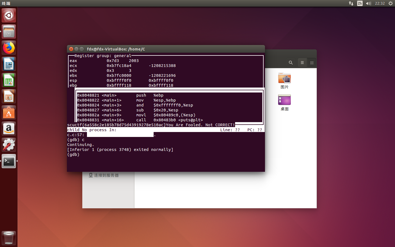
Task: Click the Continuing. output line
Action: [x=81, y=145]
